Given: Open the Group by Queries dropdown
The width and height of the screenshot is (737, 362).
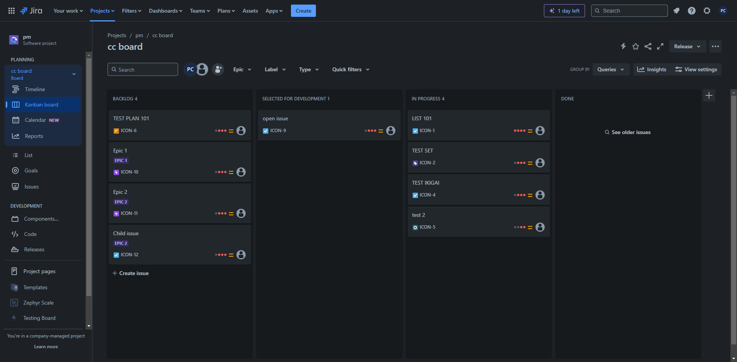Looking at the screenshot, I should point(611,69).
